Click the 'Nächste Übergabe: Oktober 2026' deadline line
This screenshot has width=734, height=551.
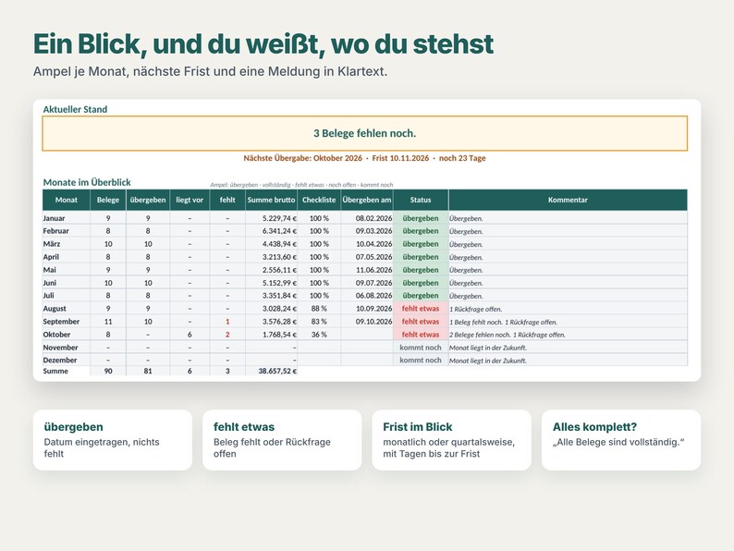click(364, 158)
